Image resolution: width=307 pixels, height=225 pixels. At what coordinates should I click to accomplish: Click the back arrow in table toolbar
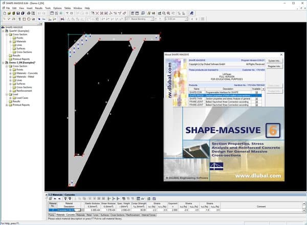point(55,199)
